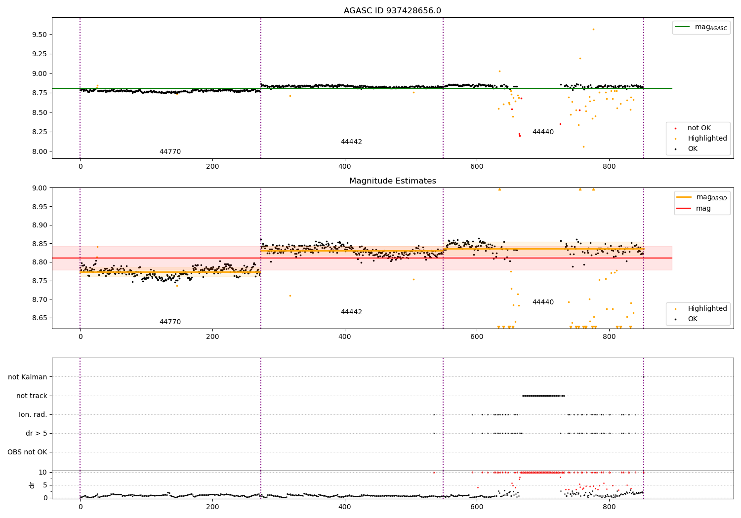Image resolution: width=741 pixels, height=518 pixels.
Task: Click the highest orange outlier near 9.56 mag
Action: click(593, 29)
